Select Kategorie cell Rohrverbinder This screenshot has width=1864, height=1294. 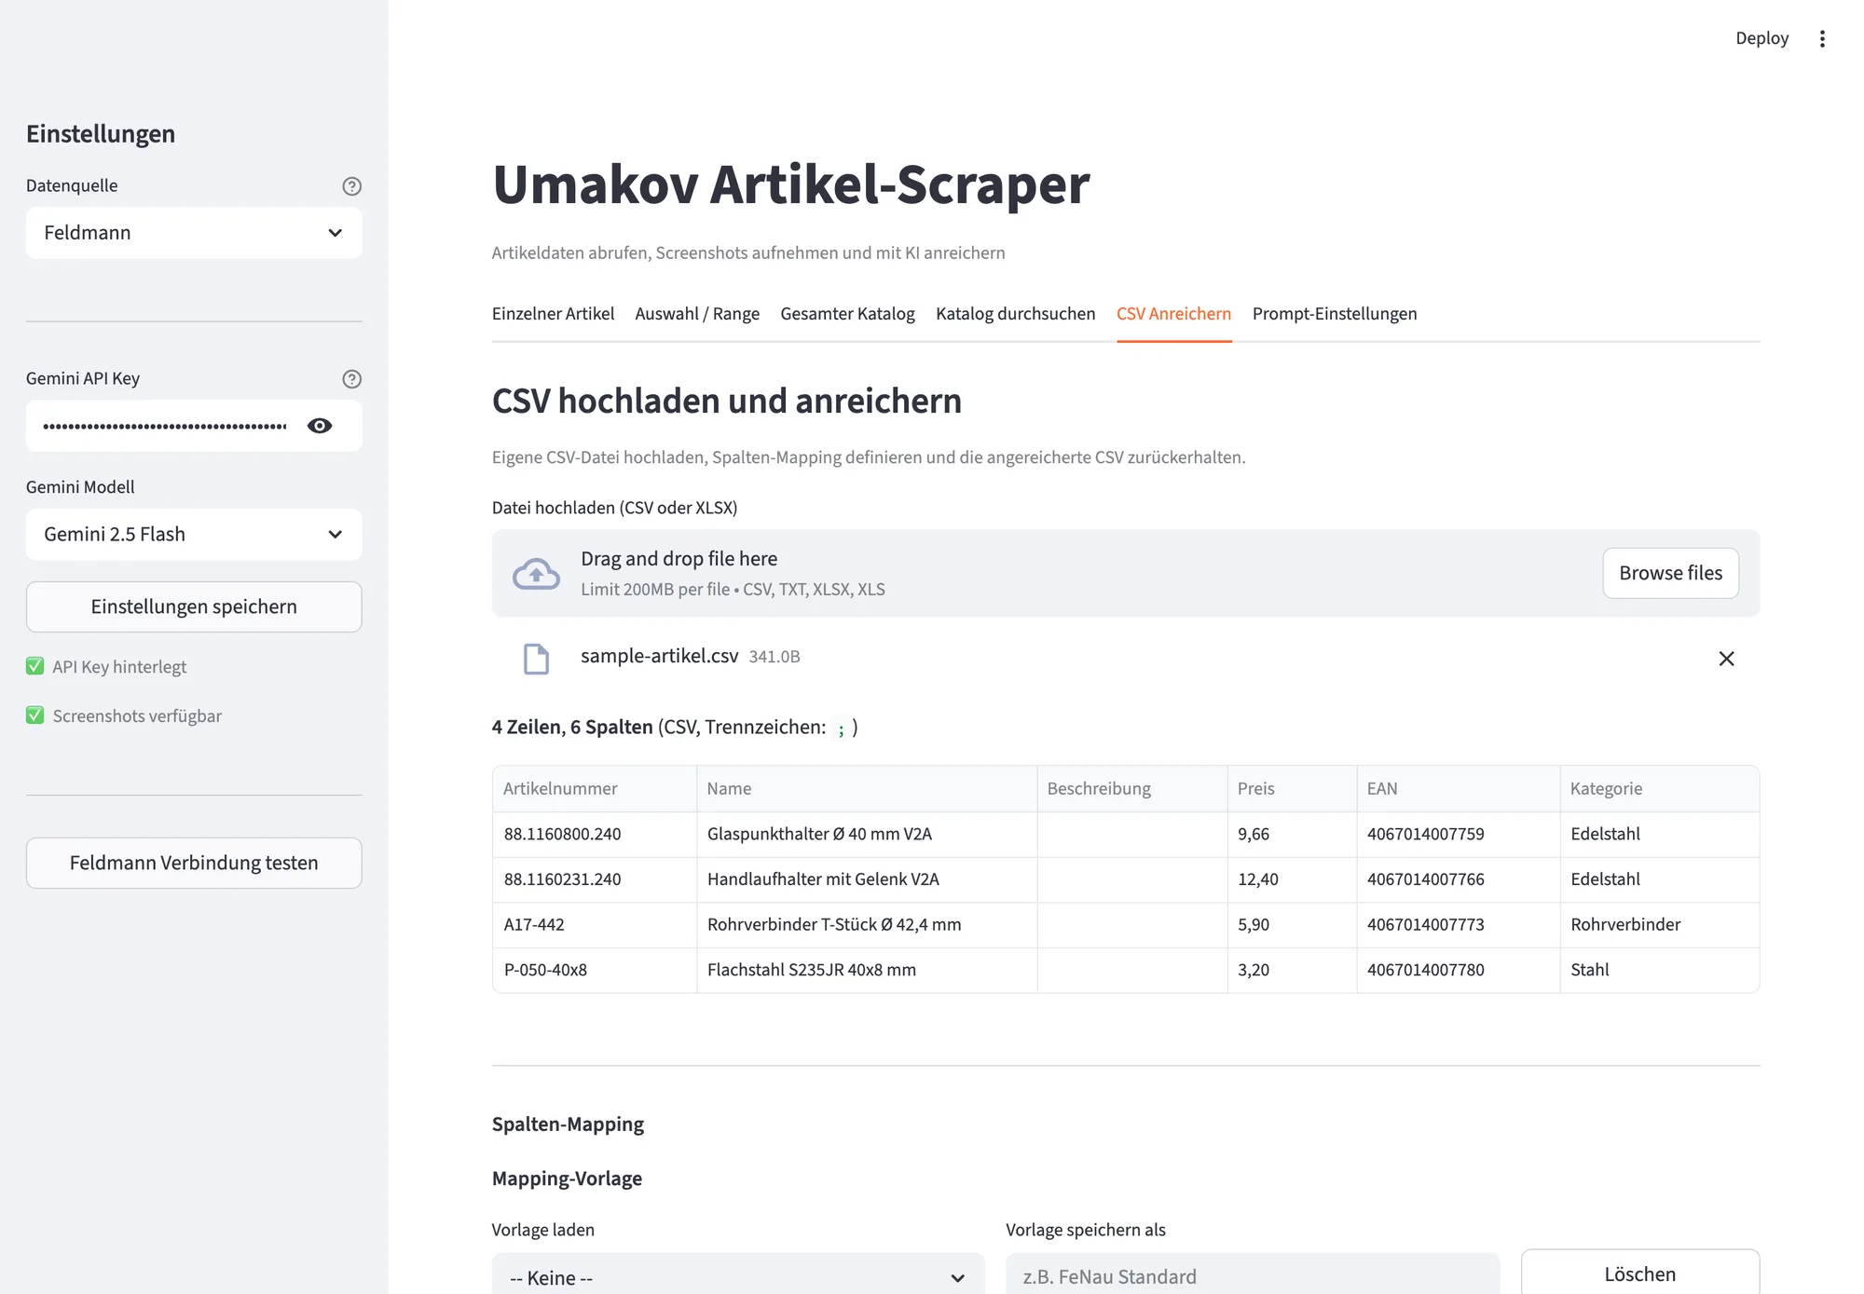pos(1660,924)
